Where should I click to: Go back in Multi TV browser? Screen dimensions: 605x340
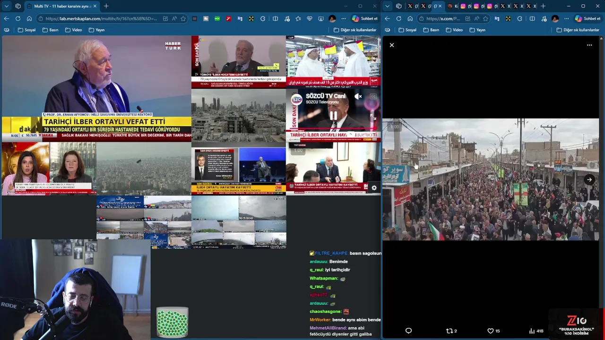tap(6, 18)
